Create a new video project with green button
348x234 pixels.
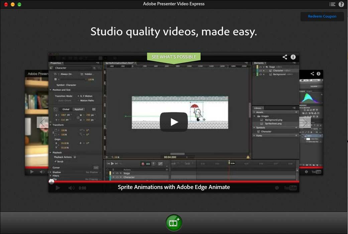coord(174,223)
